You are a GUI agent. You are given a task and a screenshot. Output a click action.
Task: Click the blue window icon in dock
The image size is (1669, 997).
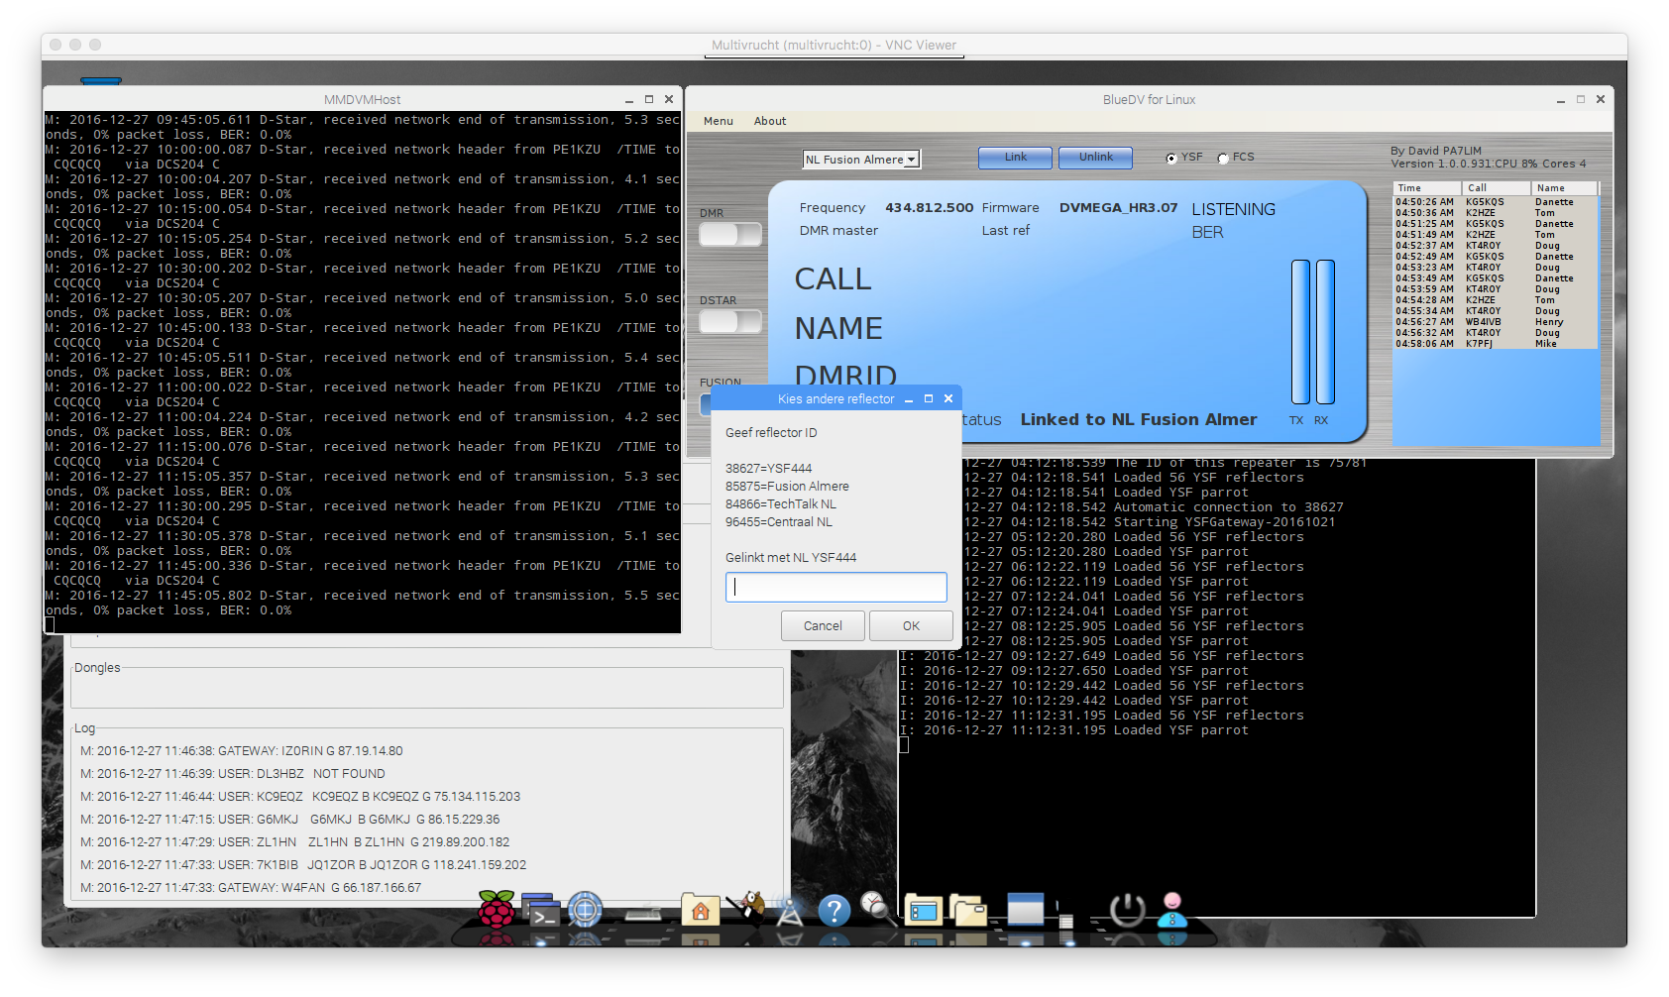(1026, 909)
